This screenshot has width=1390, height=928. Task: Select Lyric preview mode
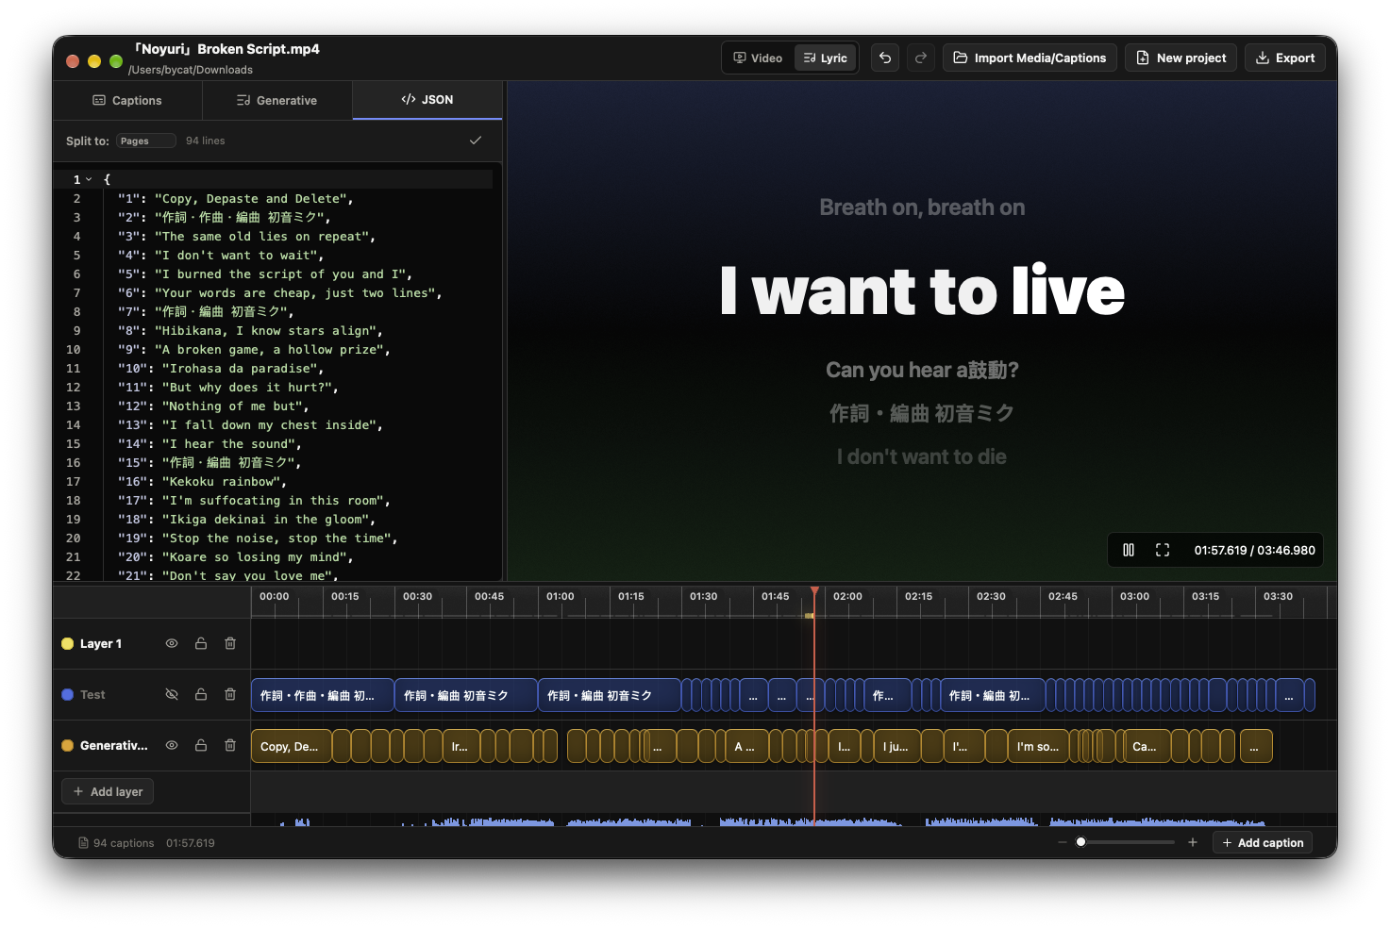[826, 58]
